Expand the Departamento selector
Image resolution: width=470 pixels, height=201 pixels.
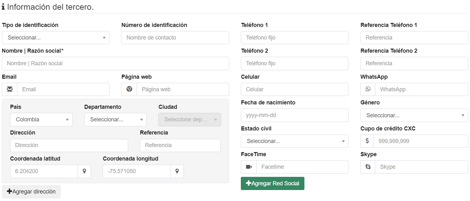[115, 119]
